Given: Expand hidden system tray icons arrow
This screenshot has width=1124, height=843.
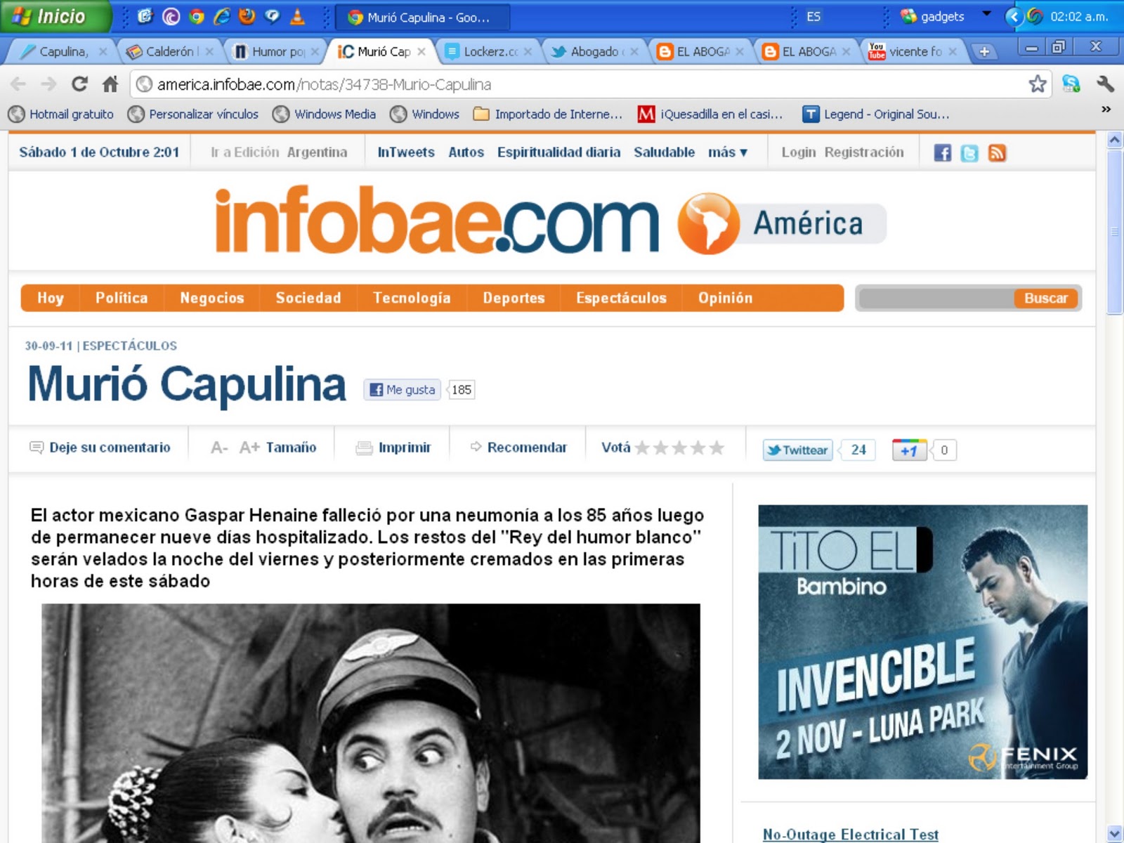Looking at the screenshot, I should point(1014,16).
